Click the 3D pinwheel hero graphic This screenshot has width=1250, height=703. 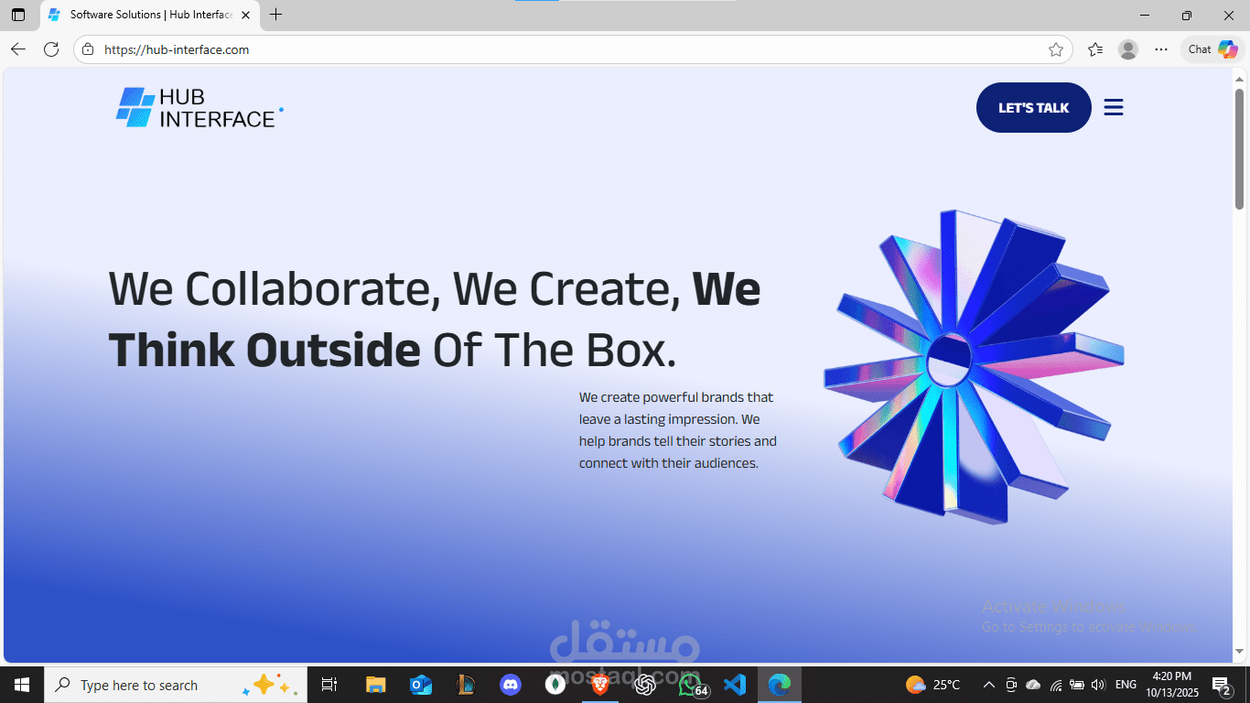(x=974, y=366)
